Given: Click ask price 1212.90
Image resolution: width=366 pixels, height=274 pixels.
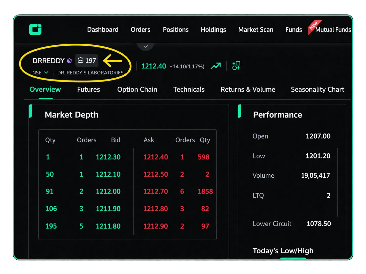Looking at the screenshot, I should click(x=155, y=226).
